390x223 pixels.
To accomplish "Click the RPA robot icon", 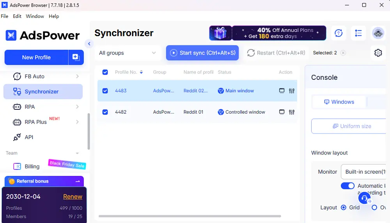I will (17, 107).
